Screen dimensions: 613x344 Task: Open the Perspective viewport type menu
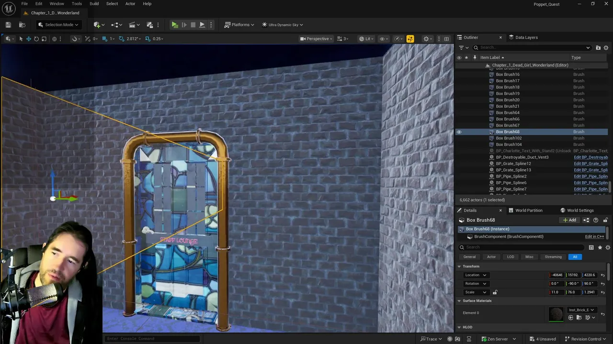[x=316, y=39]
